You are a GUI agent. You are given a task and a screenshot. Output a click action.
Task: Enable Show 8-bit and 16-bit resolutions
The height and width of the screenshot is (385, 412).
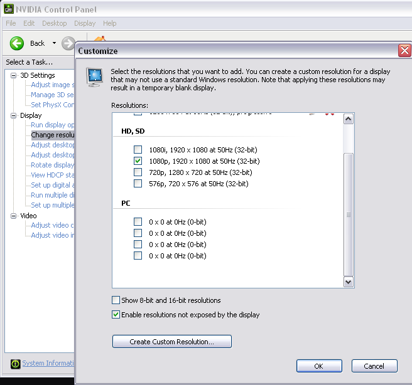point(116,300)
